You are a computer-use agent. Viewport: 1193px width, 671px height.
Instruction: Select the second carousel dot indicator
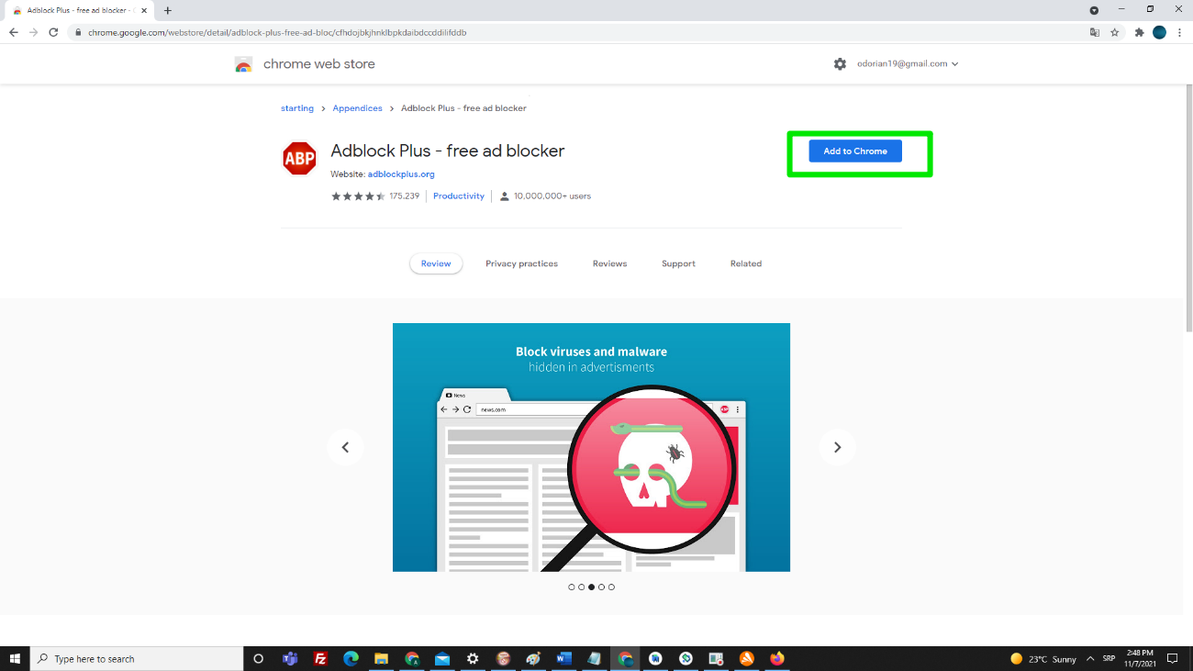[581, 587]
